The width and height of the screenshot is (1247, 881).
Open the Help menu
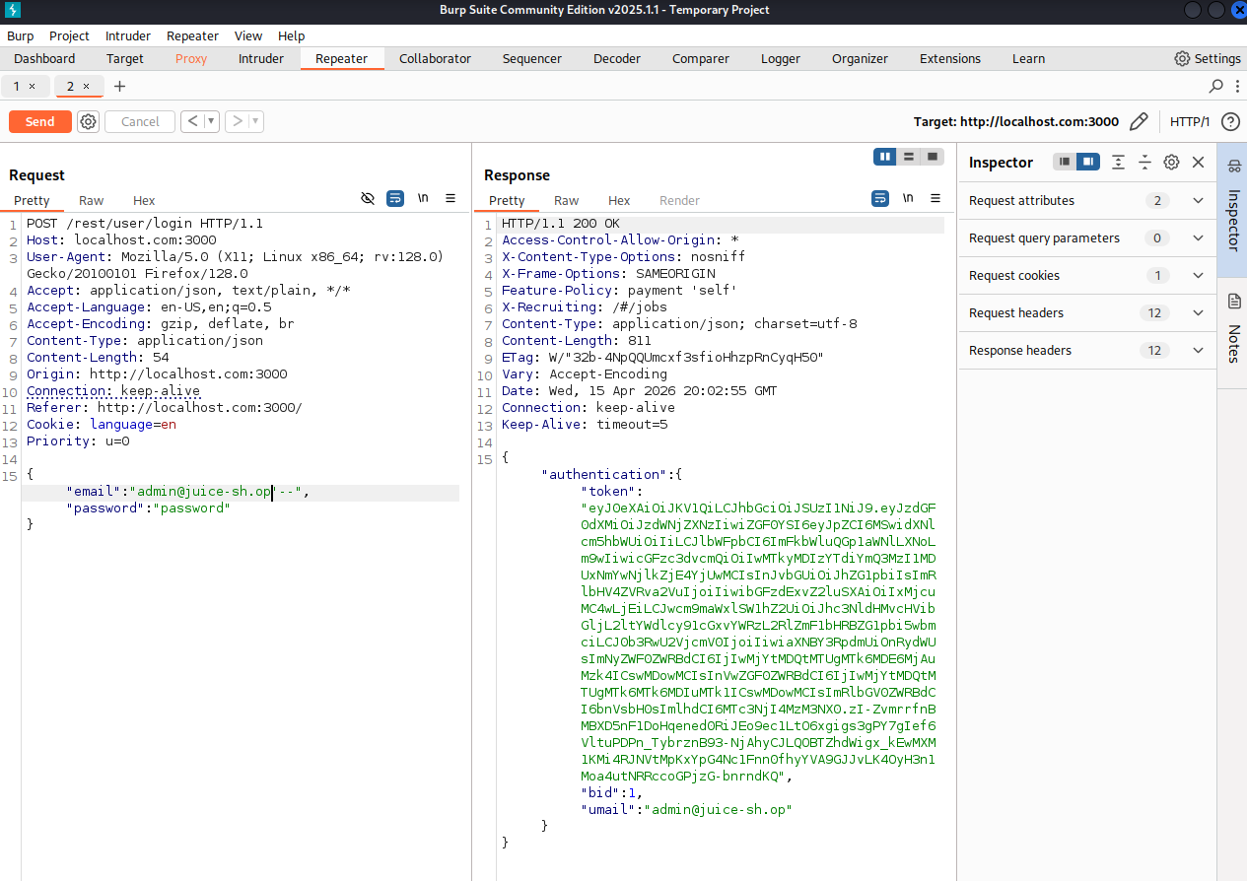(x=292, y=35)
